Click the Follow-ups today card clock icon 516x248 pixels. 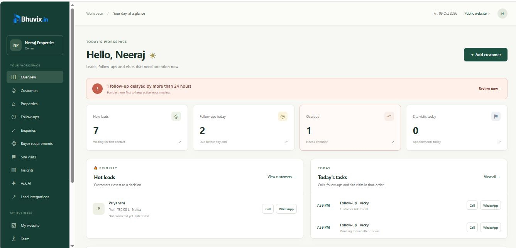coord(283,116)
